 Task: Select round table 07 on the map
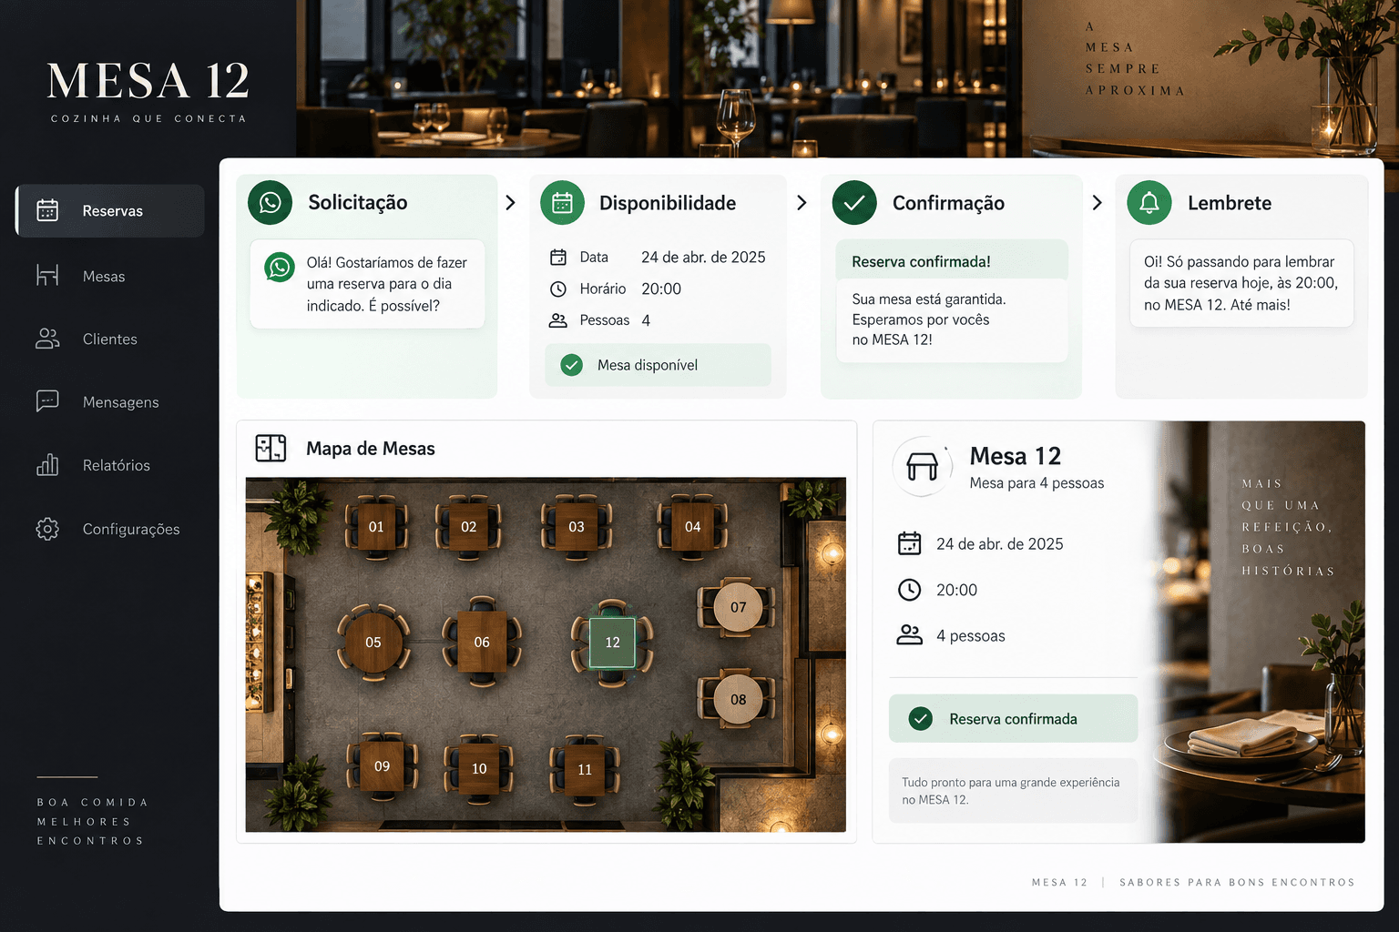[x=738, y=607]
